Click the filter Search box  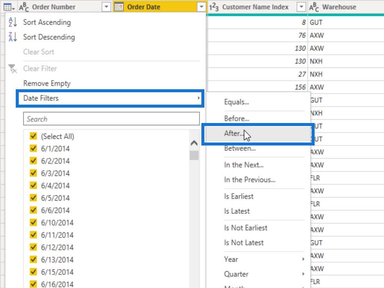click(111, 119)
